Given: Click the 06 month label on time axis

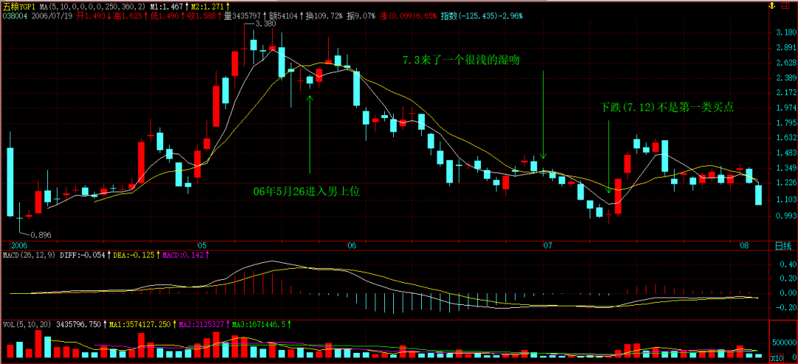Looking at the screenshot, I should (351, 246).
